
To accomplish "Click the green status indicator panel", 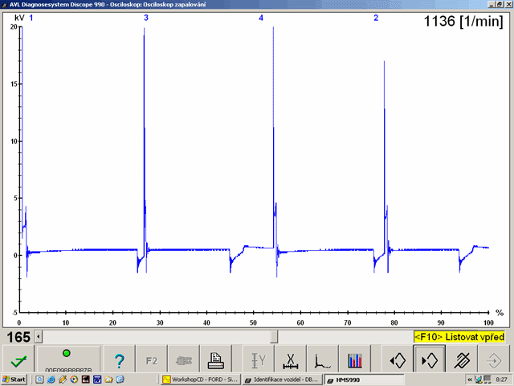I will pyautogui.click(x=68, y=360).
